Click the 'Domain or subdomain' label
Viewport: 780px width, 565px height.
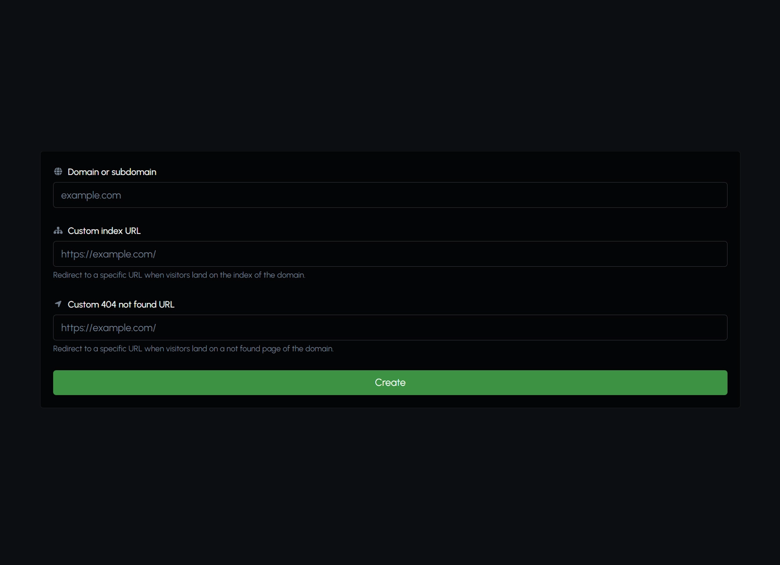(x=112, y=172)
